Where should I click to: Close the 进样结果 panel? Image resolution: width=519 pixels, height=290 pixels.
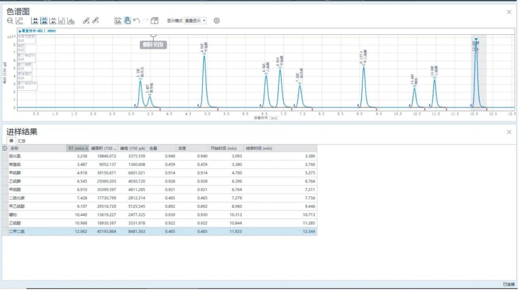point(509,132)
